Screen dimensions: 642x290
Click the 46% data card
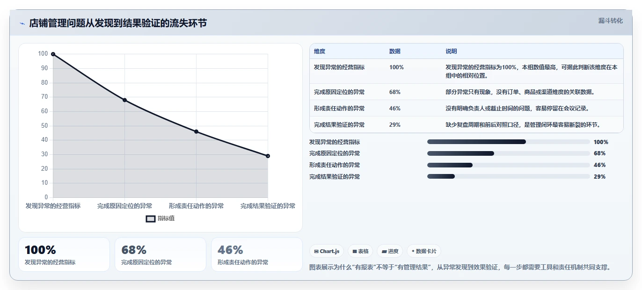[x=257, y=254]
